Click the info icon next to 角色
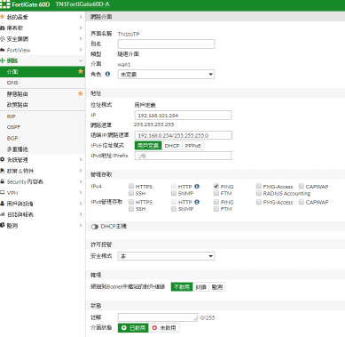Screen dimensions: 345x337 click(x=107, y=74)
